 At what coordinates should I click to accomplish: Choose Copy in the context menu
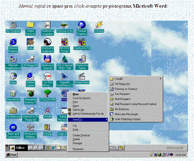(88, 130)
